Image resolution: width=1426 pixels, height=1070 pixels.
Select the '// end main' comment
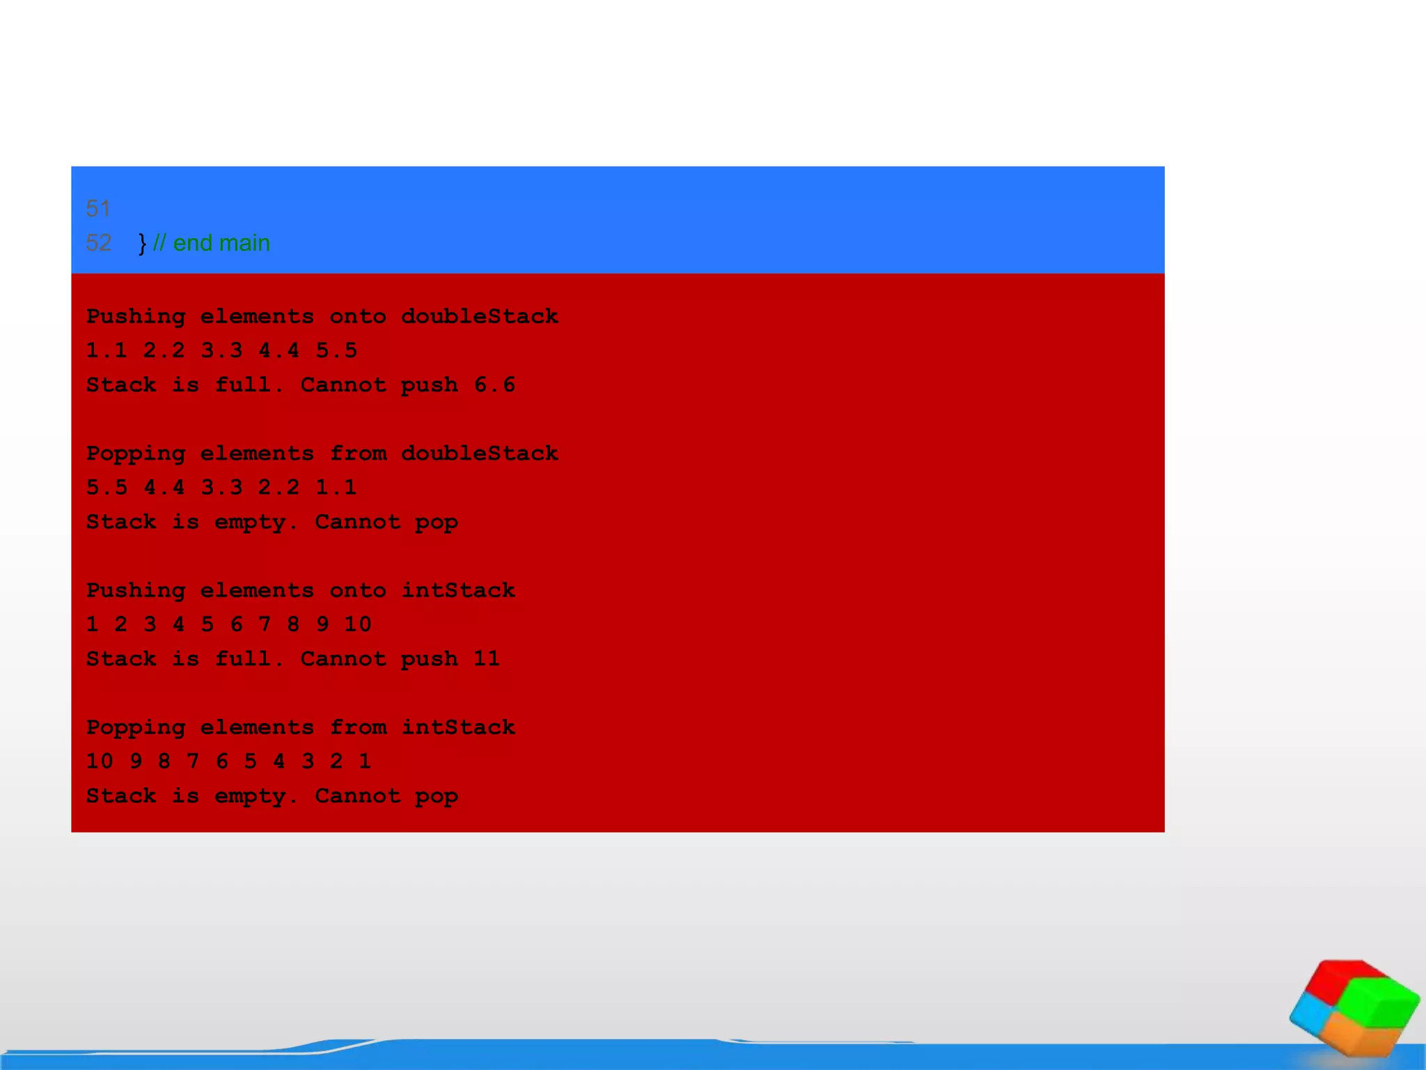coord(211,242)
